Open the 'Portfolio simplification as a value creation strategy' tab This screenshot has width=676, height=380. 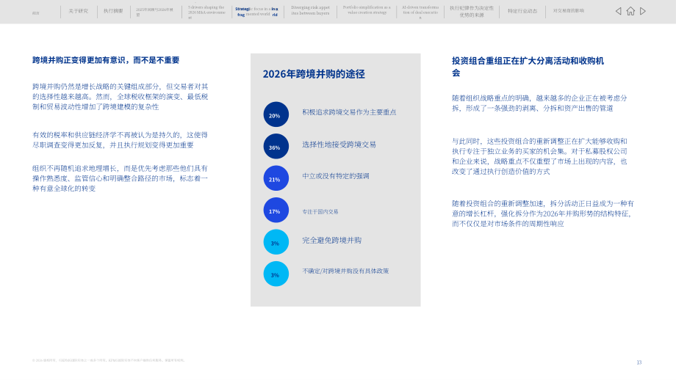(x=367, y=10)
